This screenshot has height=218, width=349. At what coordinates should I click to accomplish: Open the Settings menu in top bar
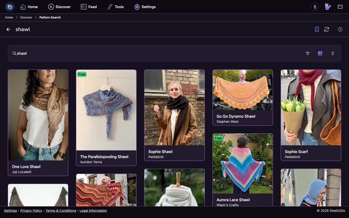pyautogui.click(x=145, y=7)
